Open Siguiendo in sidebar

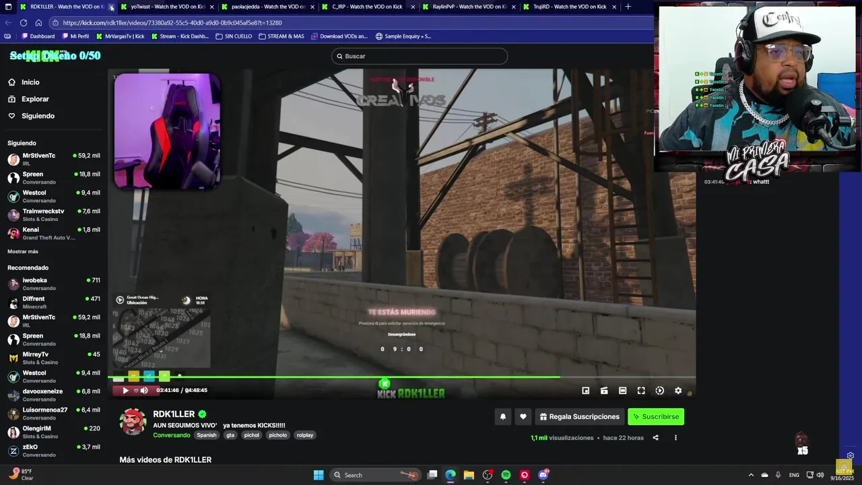tap(38, 116)
